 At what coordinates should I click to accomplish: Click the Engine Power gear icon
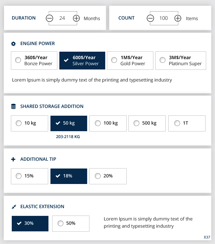coord(13,44)
